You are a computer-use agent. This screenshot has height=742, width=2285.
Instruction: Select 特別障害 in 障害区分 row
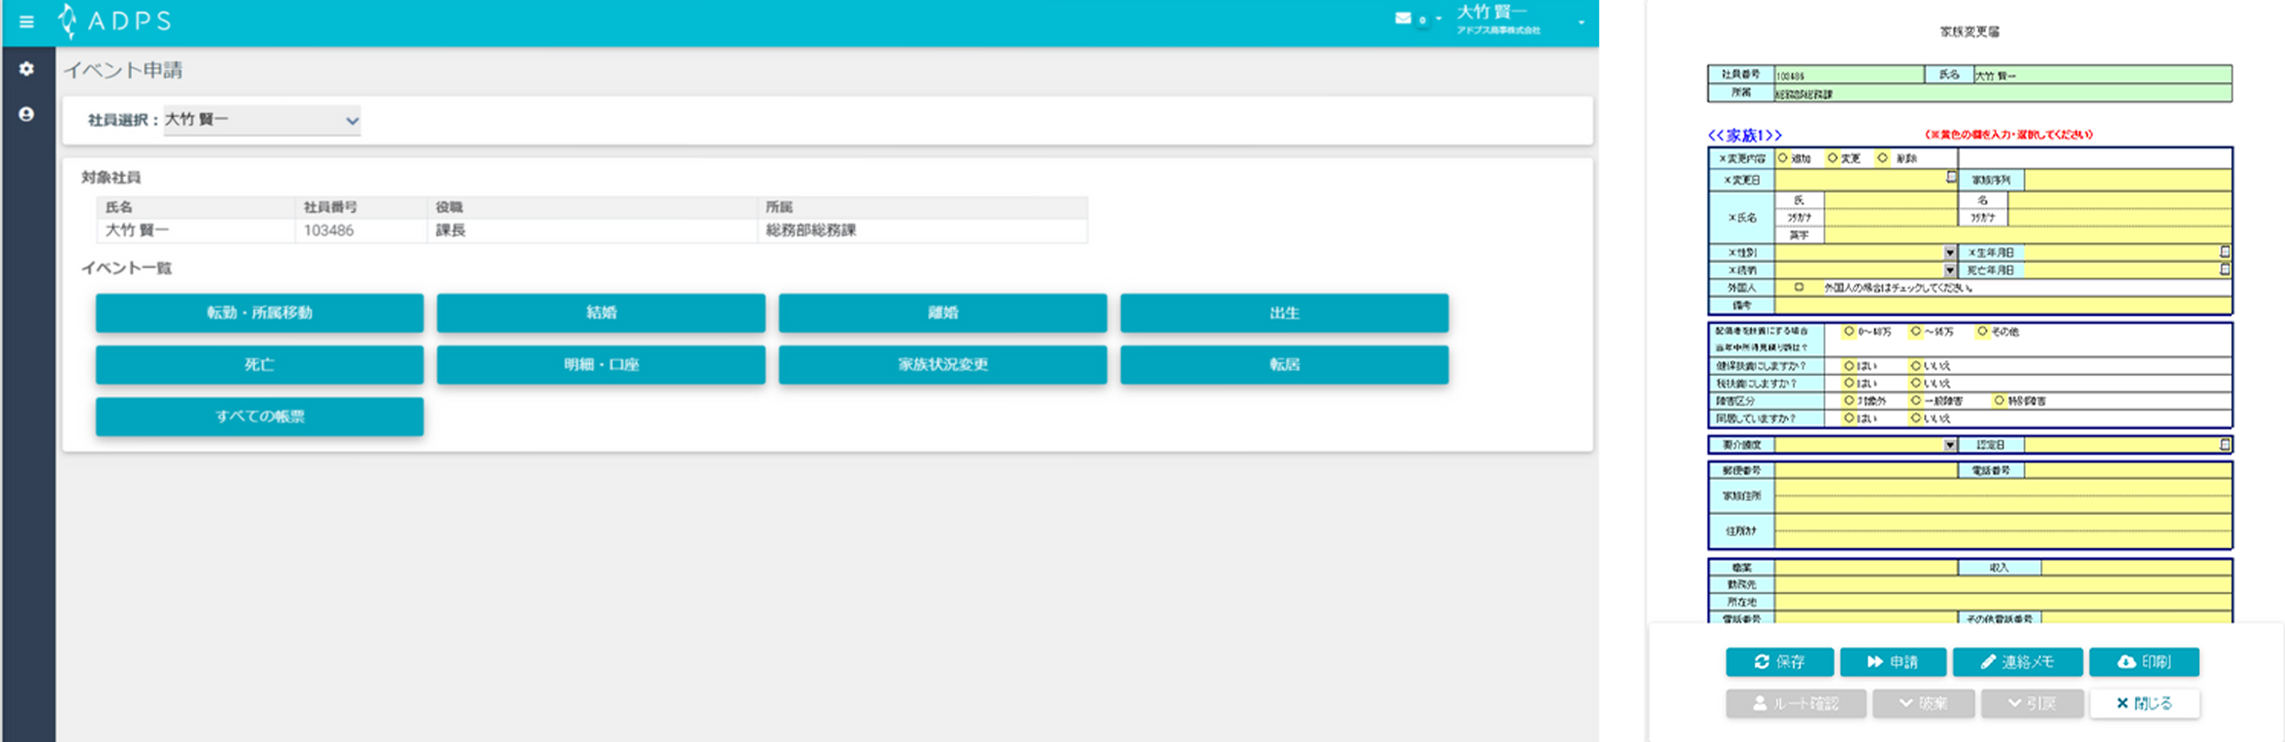[x=2000, y=400]
